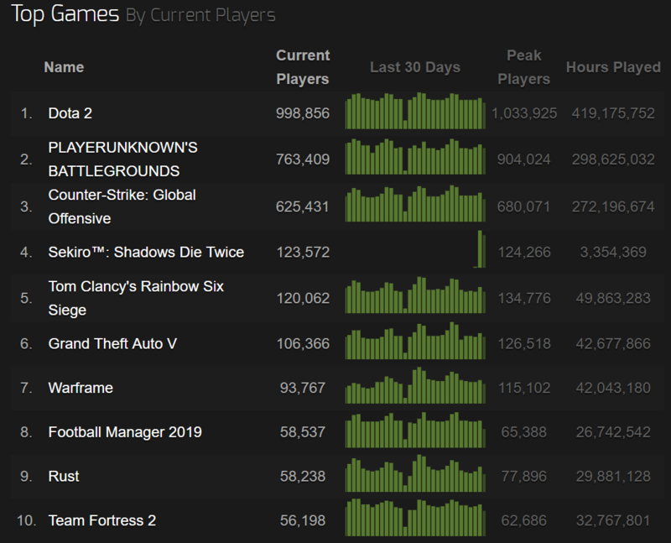671x543 pixels.
Task: Open the Warframe game link
Action: click(x=81, y=388)
